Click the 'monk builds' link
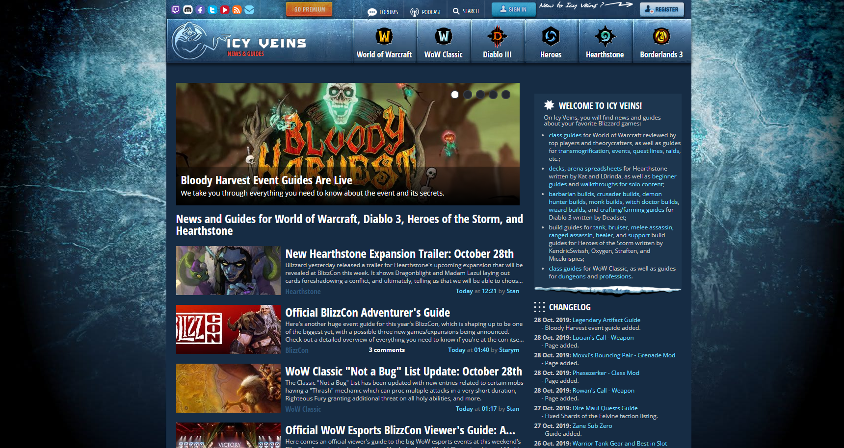 point(606,202)
